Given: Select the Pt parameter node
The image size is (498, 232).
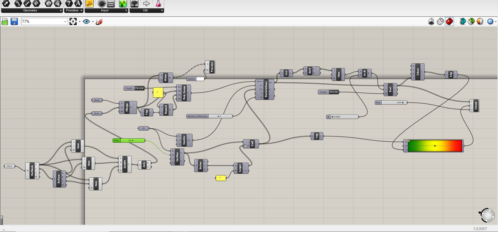Looking at the screenshot, I should point(143,128).
